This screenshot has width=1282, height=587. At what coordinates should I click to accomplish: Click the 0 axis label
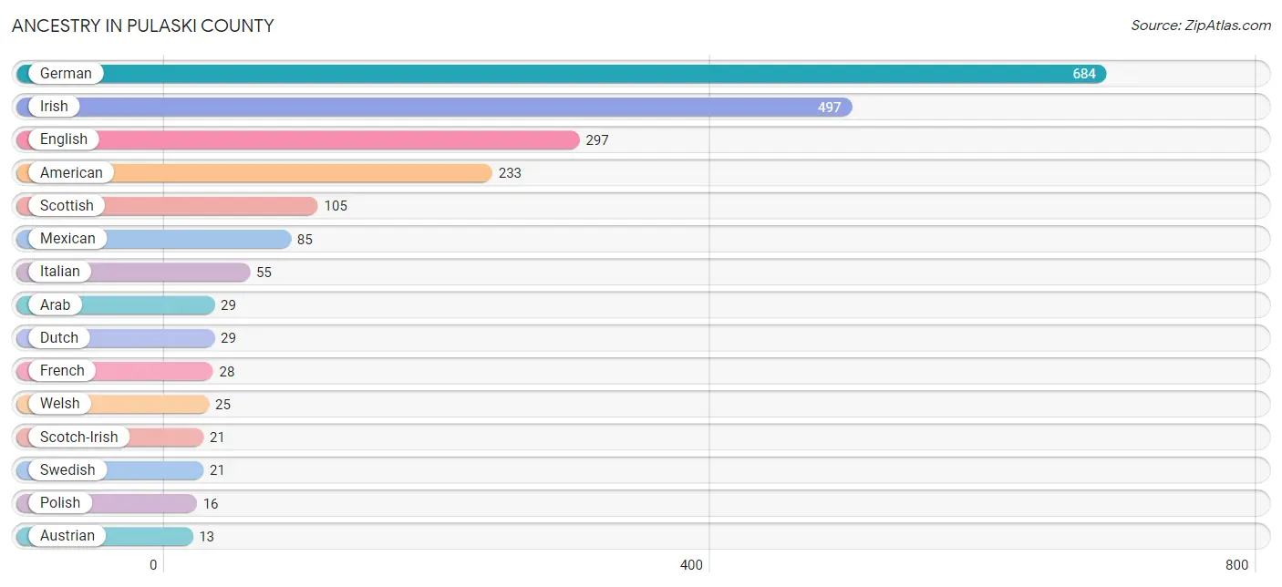point(153,565)
